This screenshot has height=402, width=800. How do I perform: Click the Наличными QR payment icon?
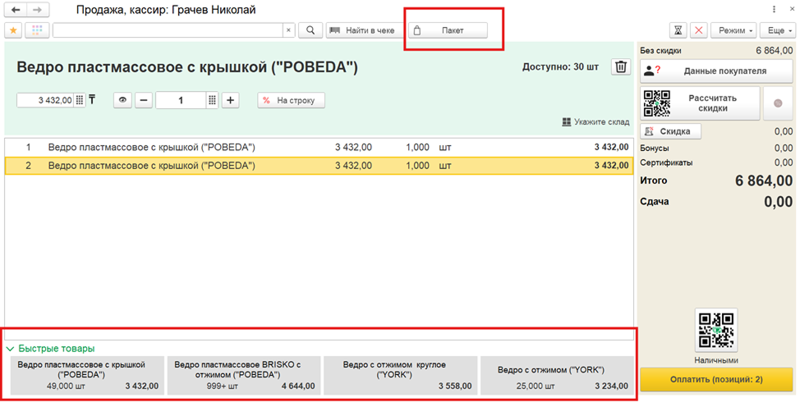tap(716, 330)
